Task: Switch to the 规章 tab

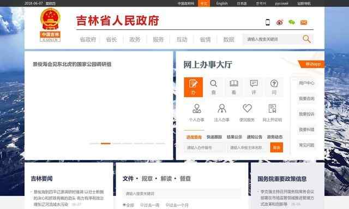Action: coord(147,179)
